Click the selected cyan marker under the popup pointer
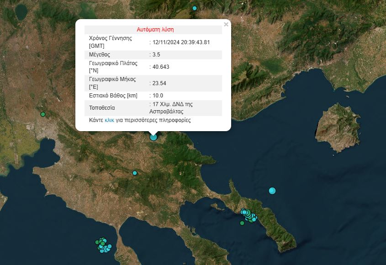386x265 pixels. point(153,137)
